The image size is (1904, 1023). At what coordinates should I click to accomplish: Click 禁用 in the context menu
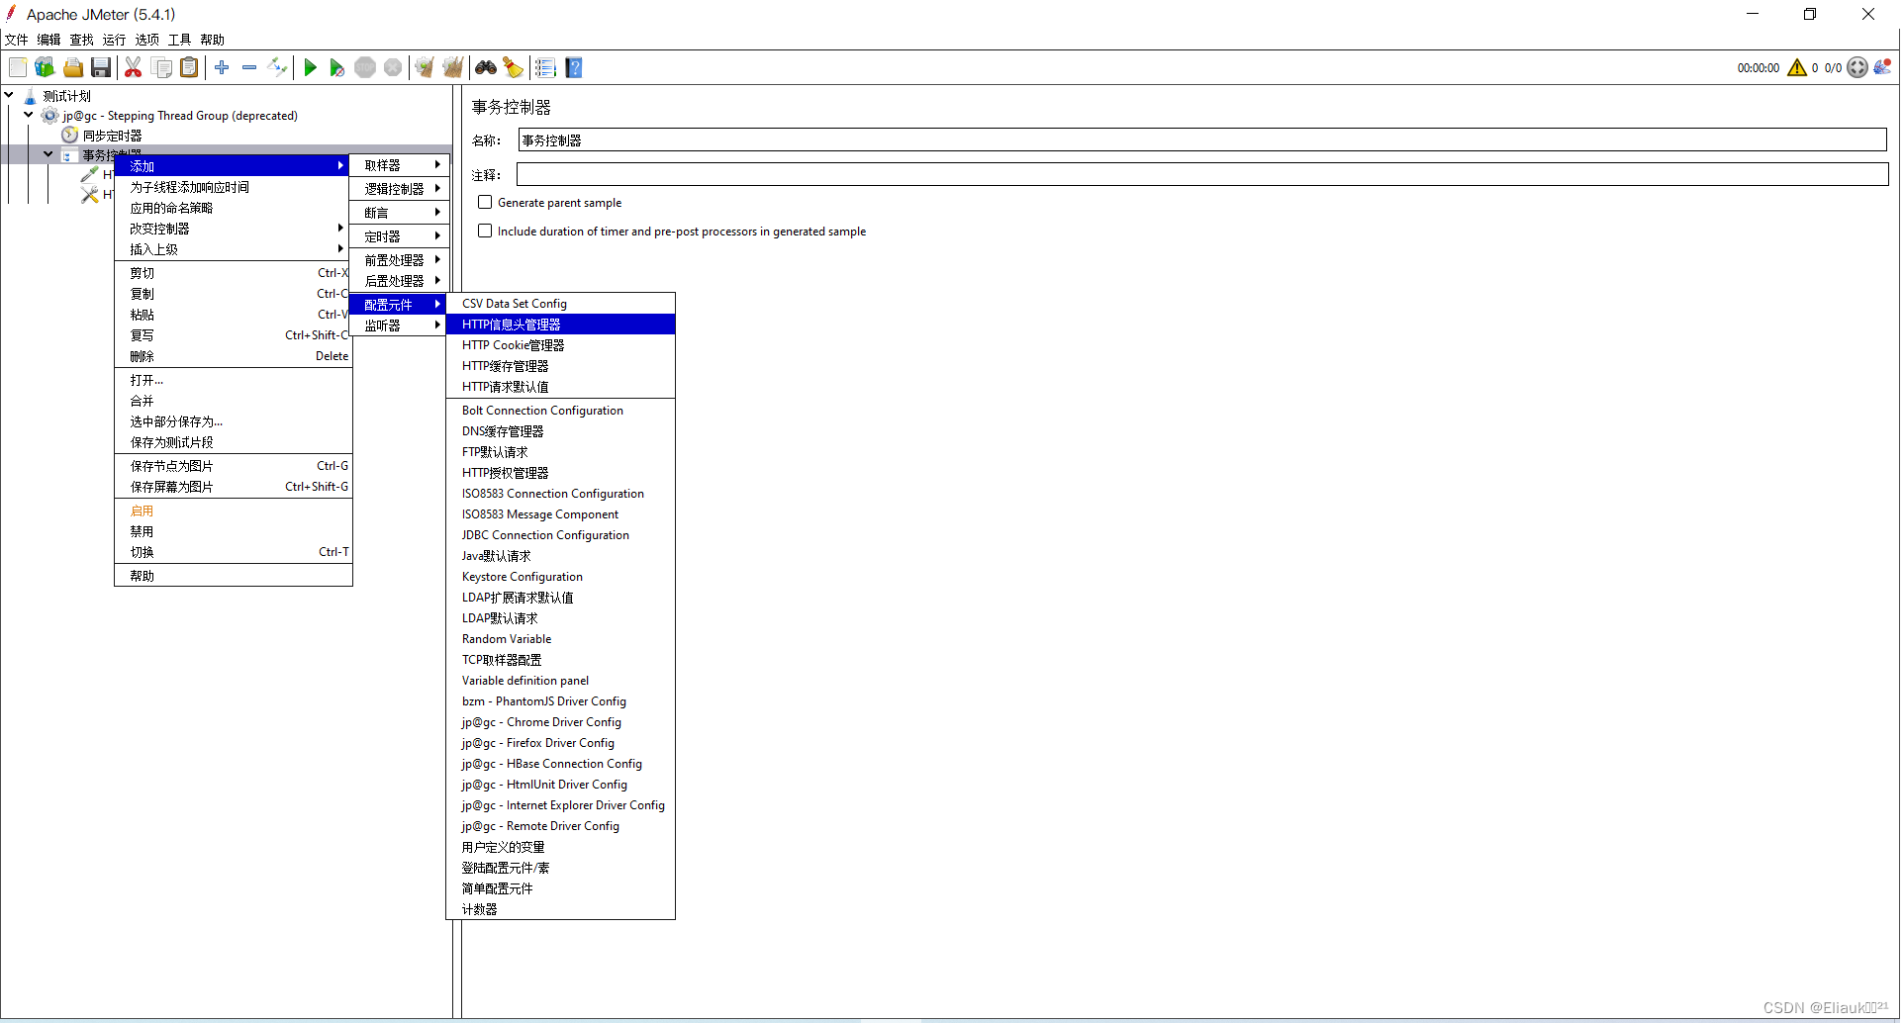233,531
